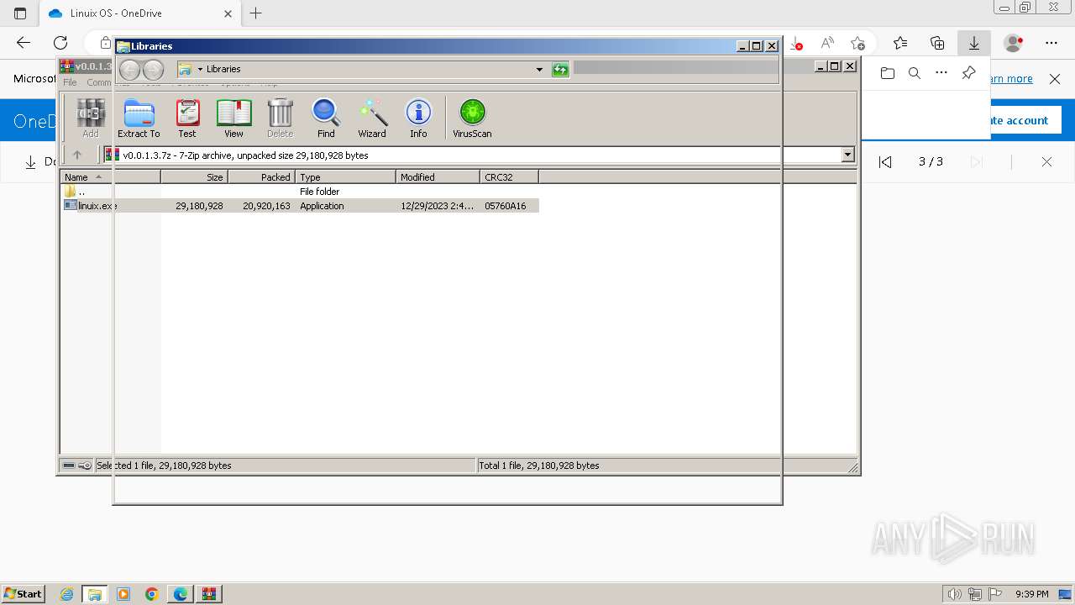Image resolution: width=1075 pixels, height=605 pixels.
Task: Open a new browser tab
Action: coord(256,13)
